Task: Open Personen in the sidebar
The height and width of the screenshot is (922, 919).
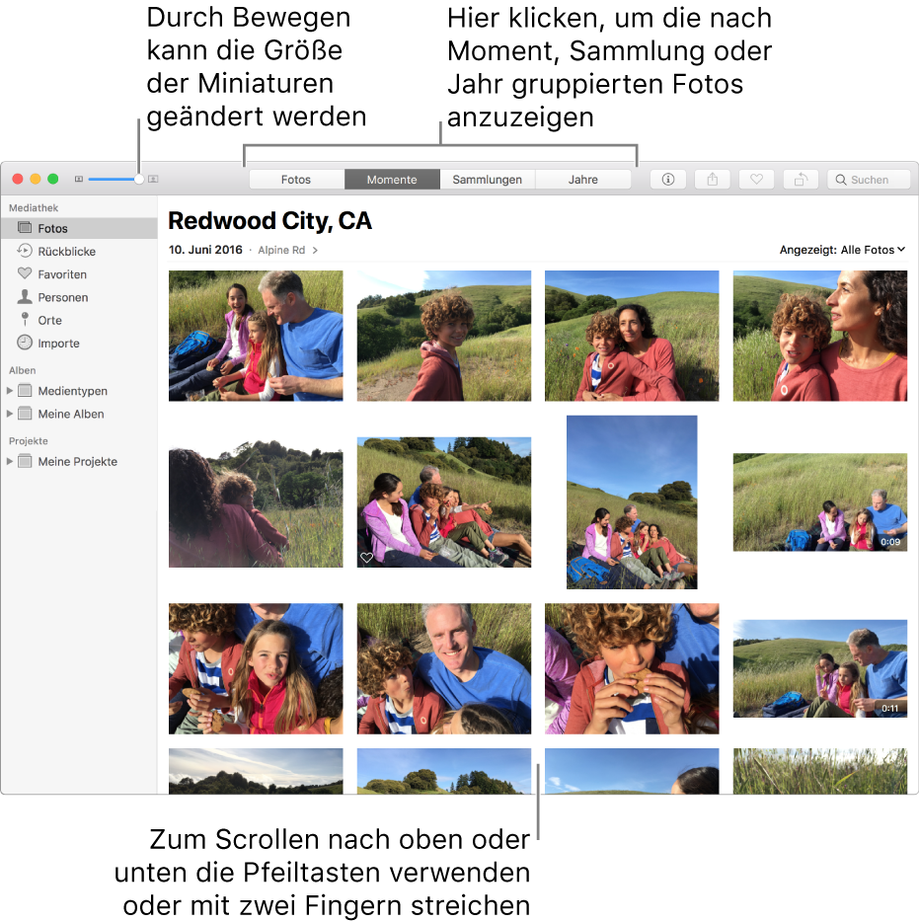Action: point(62,297)
